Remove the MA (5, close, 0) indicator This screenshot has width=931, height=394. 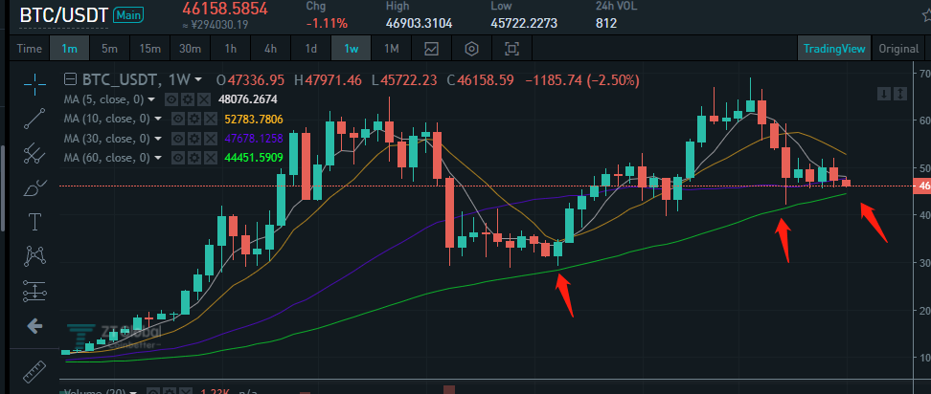pos(205,99)
